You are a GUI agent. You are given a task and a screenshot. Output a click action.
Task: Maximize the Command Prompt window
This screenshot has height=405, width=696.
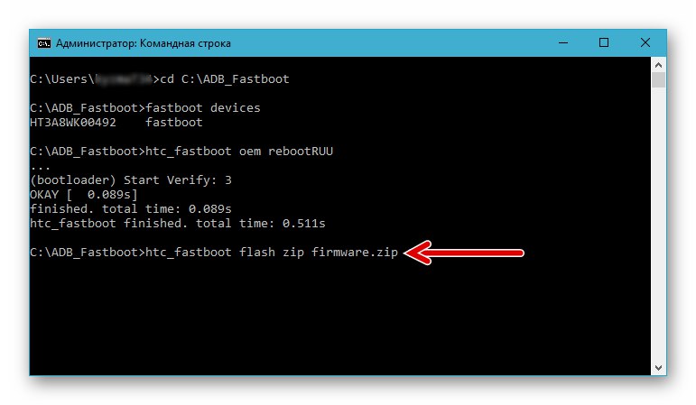point(604,42)
